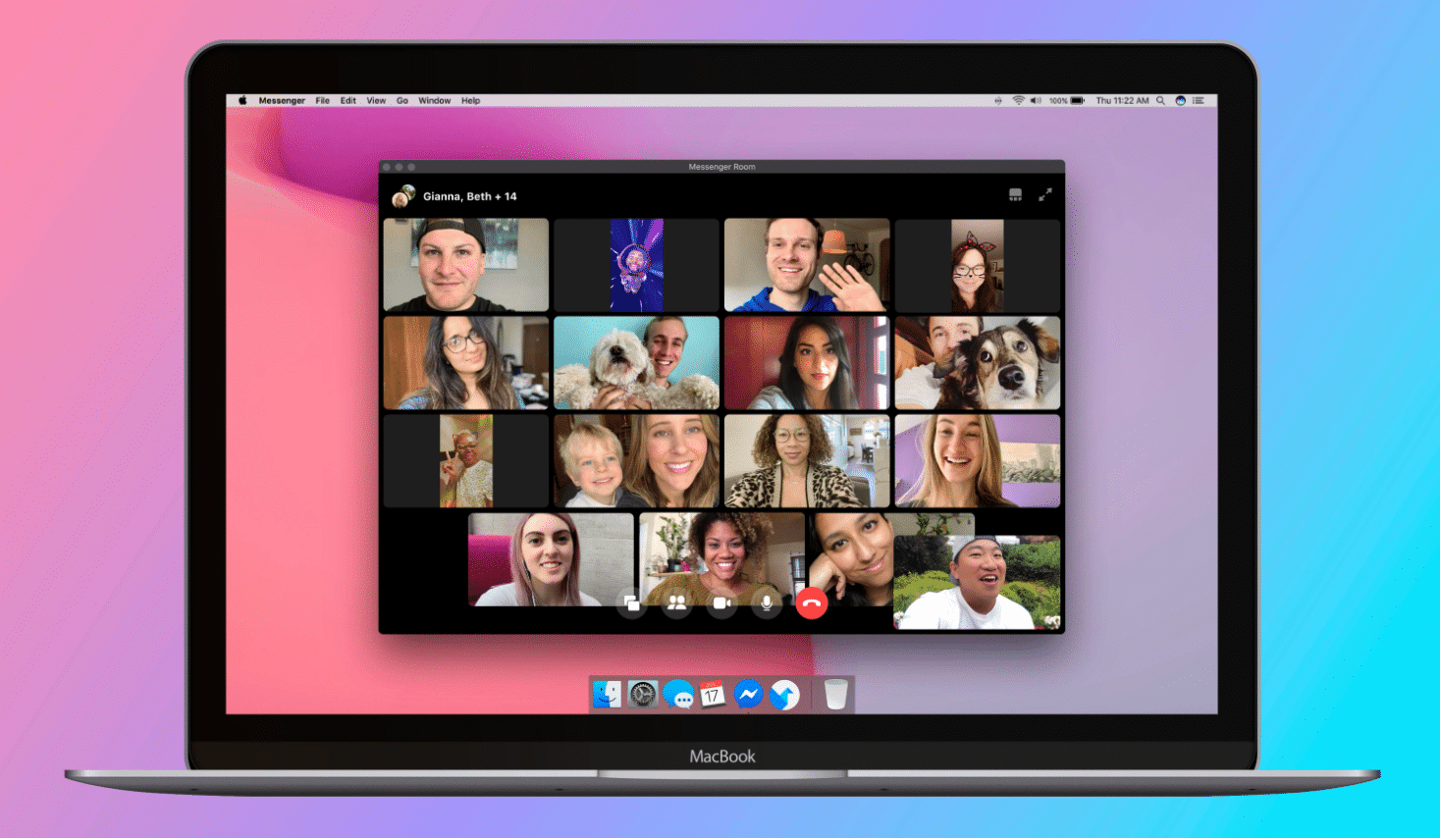Open the Trash in the dock

coord(835,695)
